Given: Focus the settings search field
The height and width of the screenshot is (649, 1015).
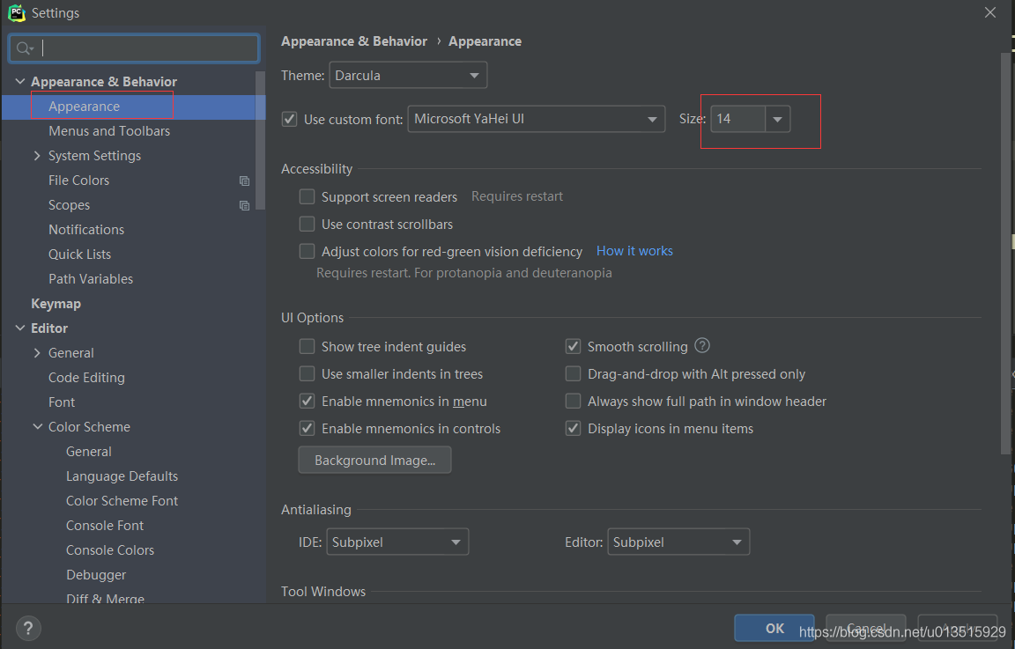Looking at the screenshot, I should tap(134, 48).
